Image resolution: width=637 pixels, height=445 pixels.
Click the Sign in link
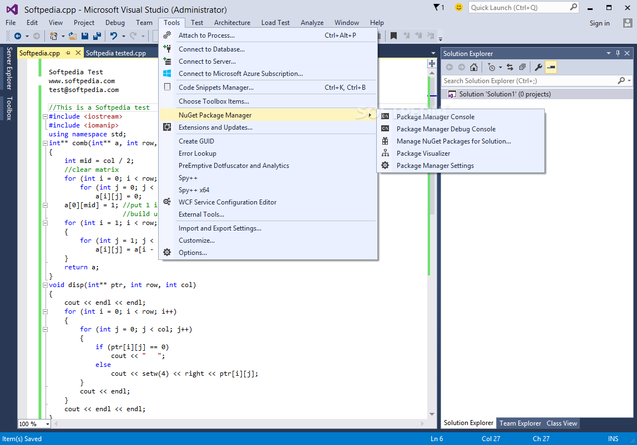(x=599, y=23)
